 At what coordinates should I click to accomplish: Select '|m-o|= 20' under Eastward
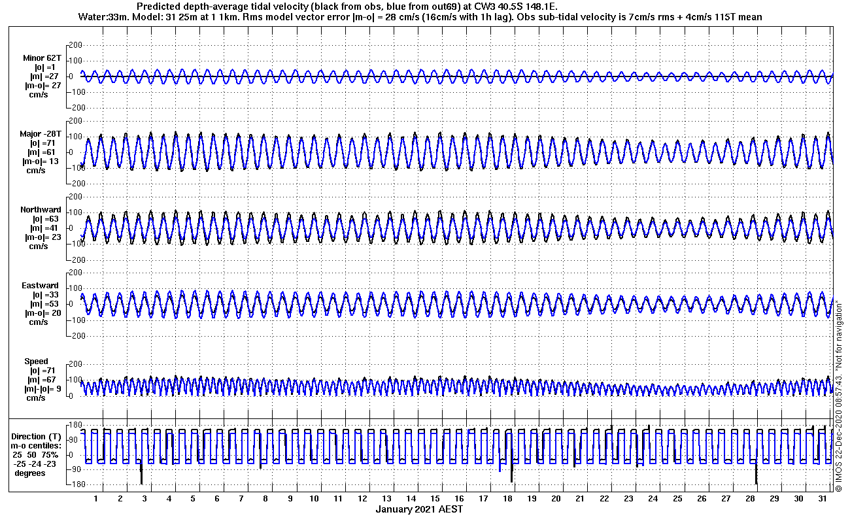[42, 313]
